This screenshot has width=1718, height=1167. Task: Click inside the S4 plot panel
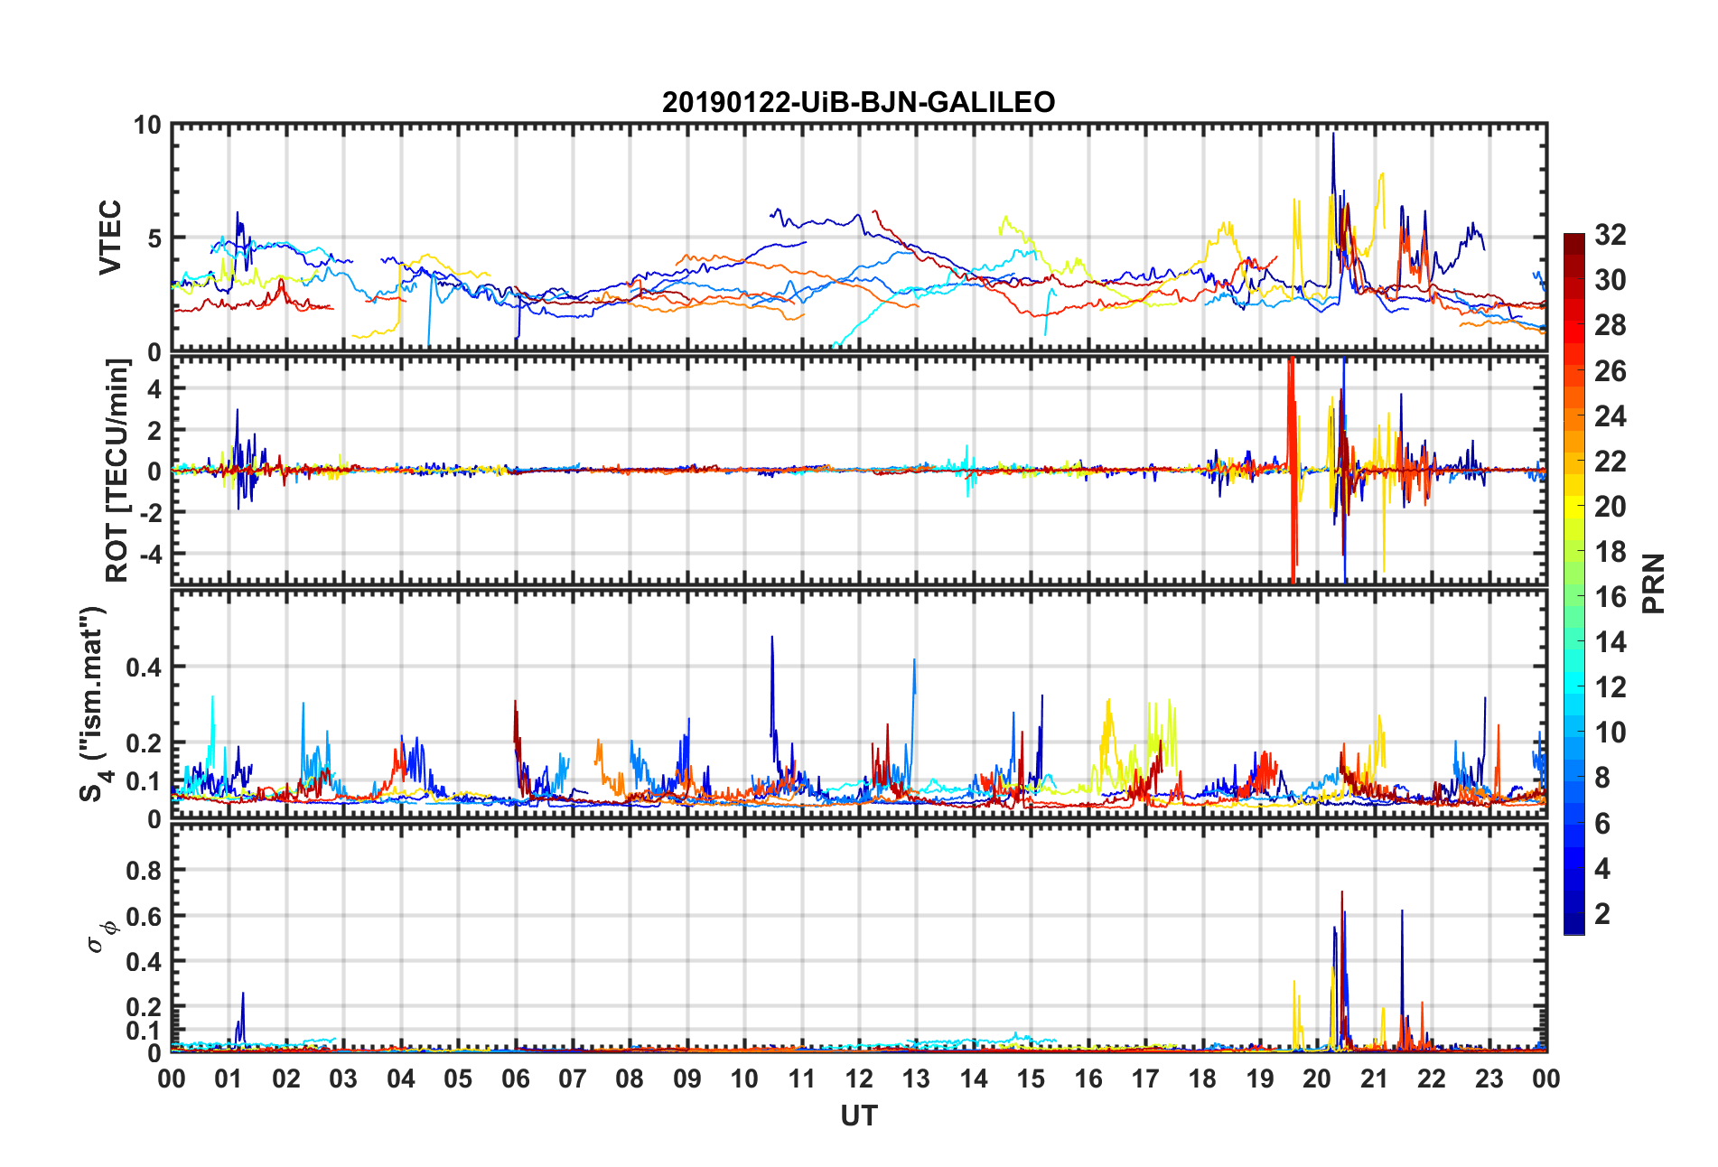pyautogui.click(x=858, y=705)
